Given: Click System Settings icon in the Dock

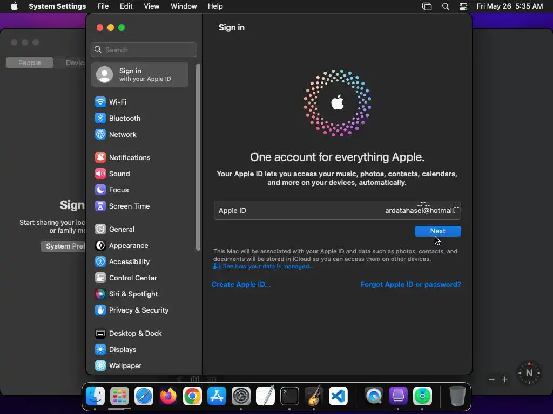Looking at the screenshot, I should [241, 396].
